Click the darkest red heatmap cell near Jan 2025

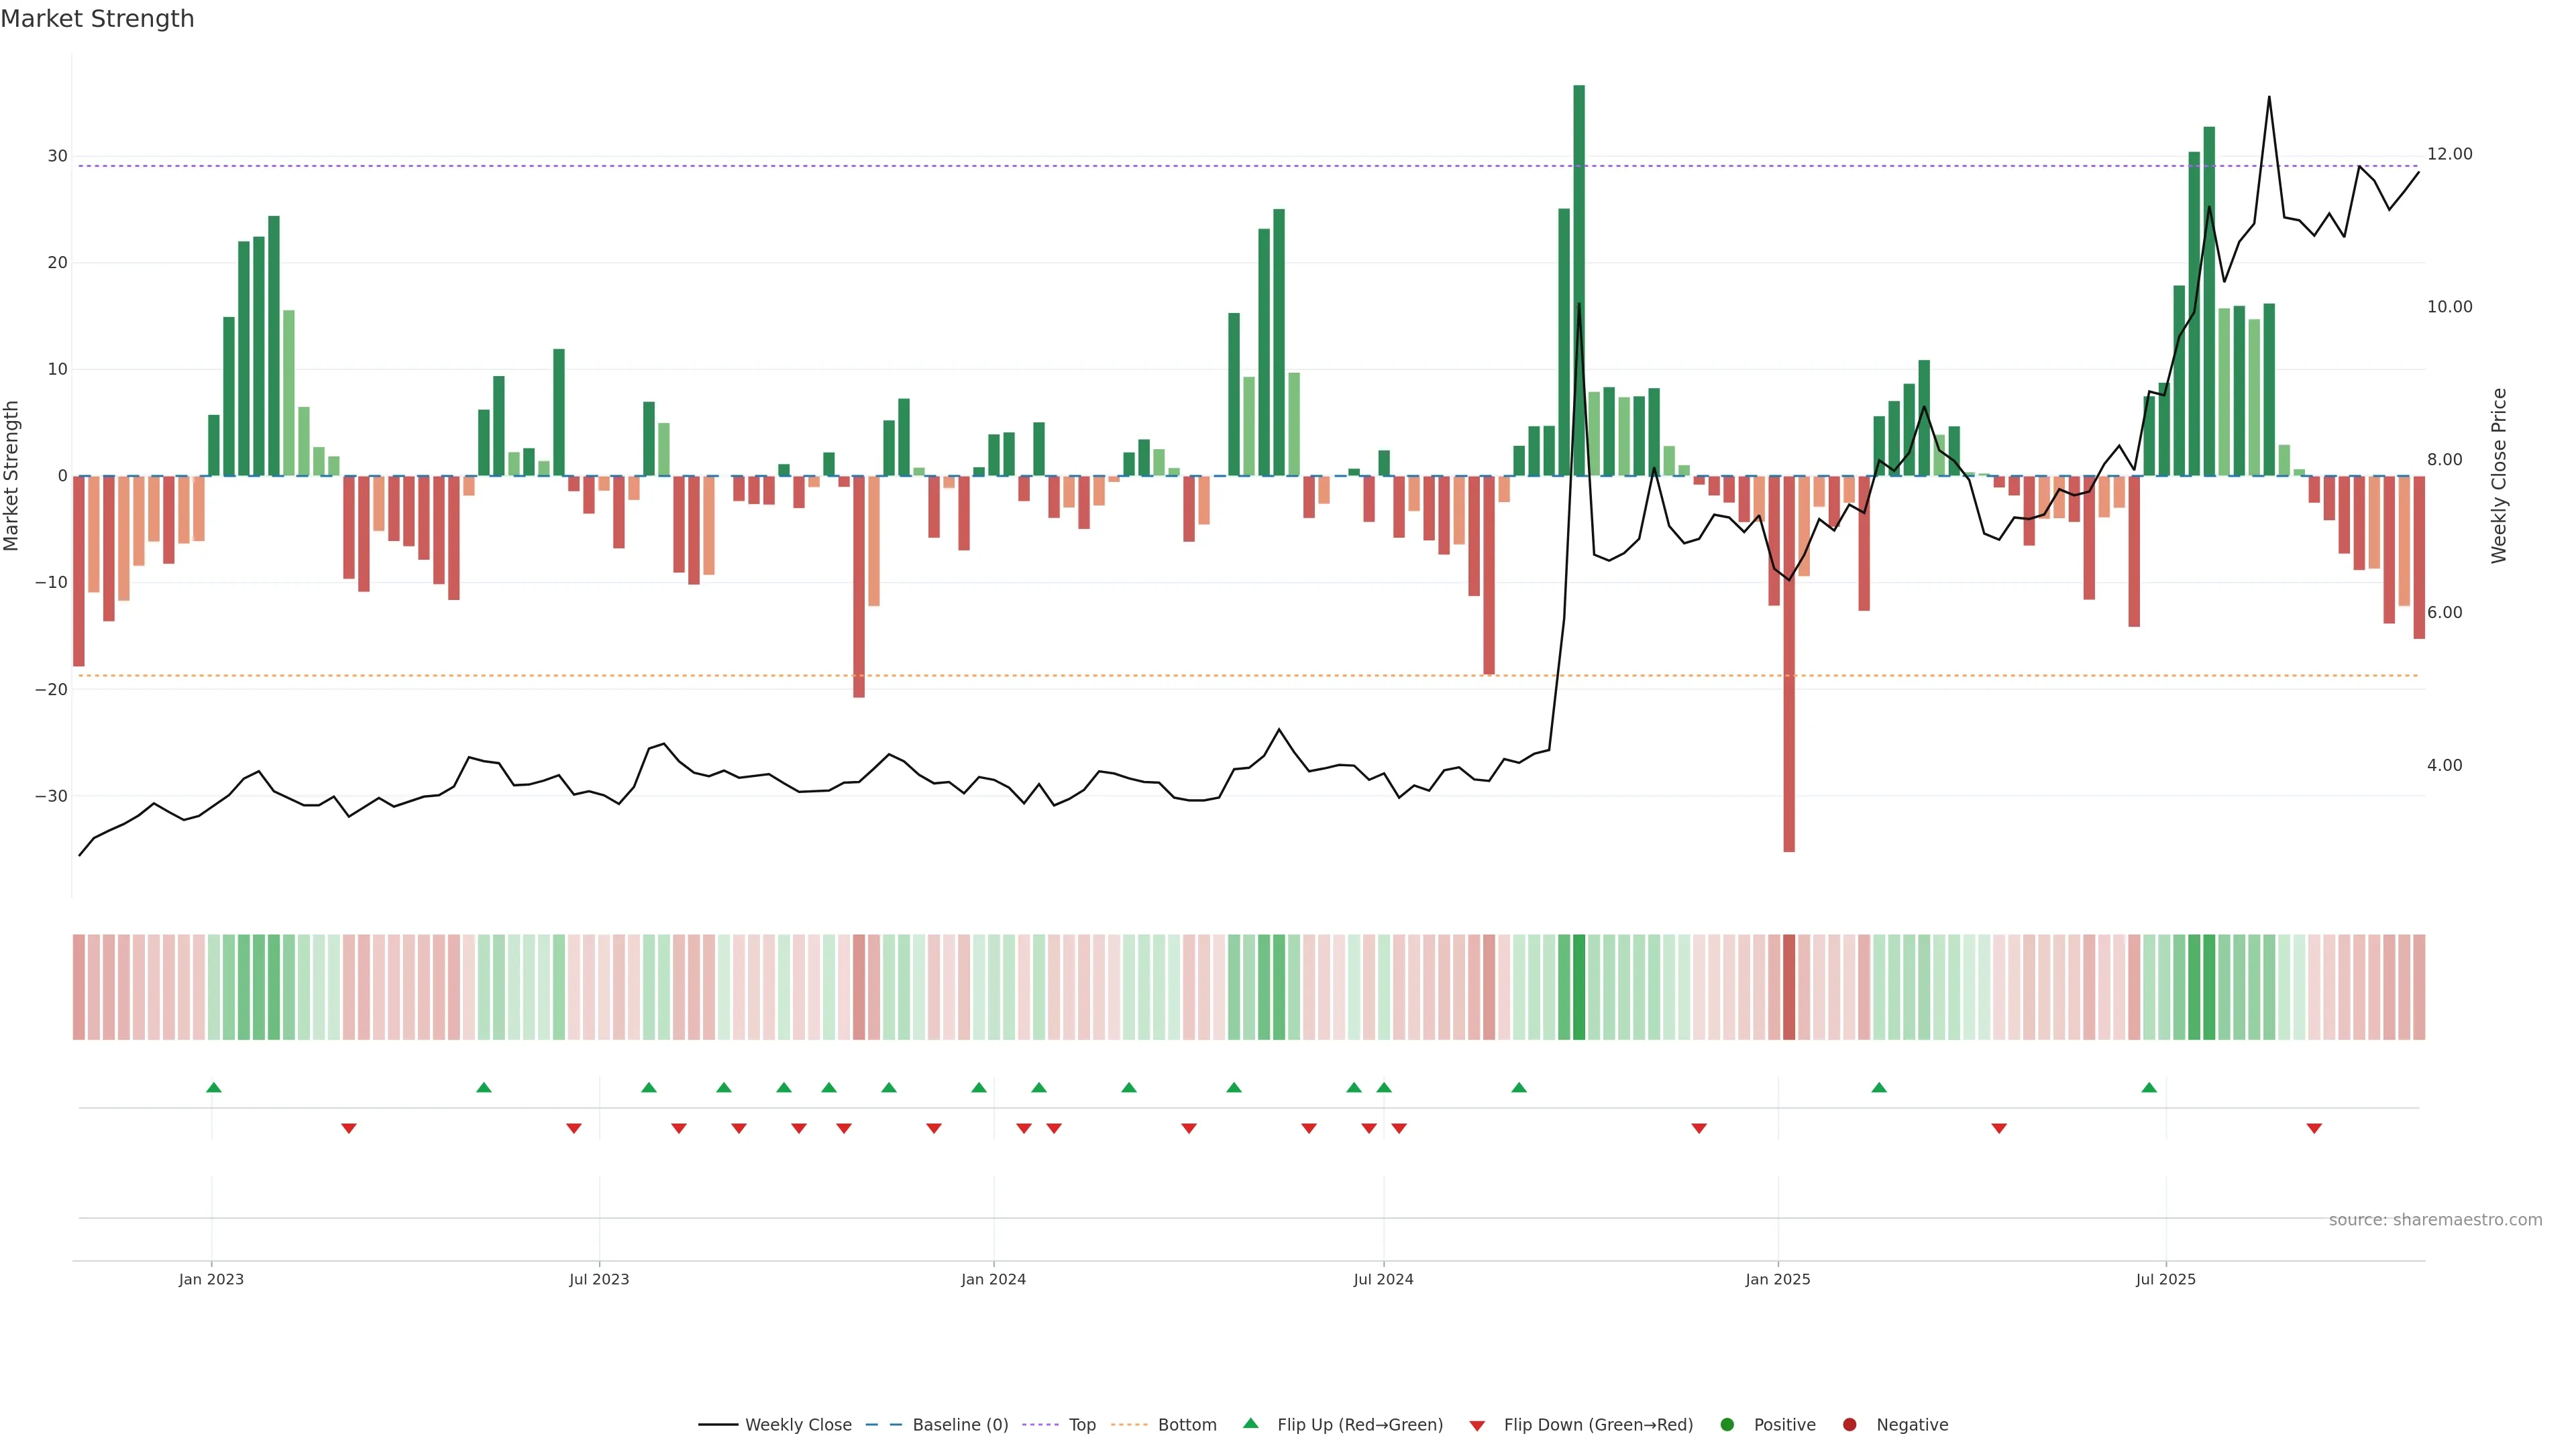point(1788,986)
